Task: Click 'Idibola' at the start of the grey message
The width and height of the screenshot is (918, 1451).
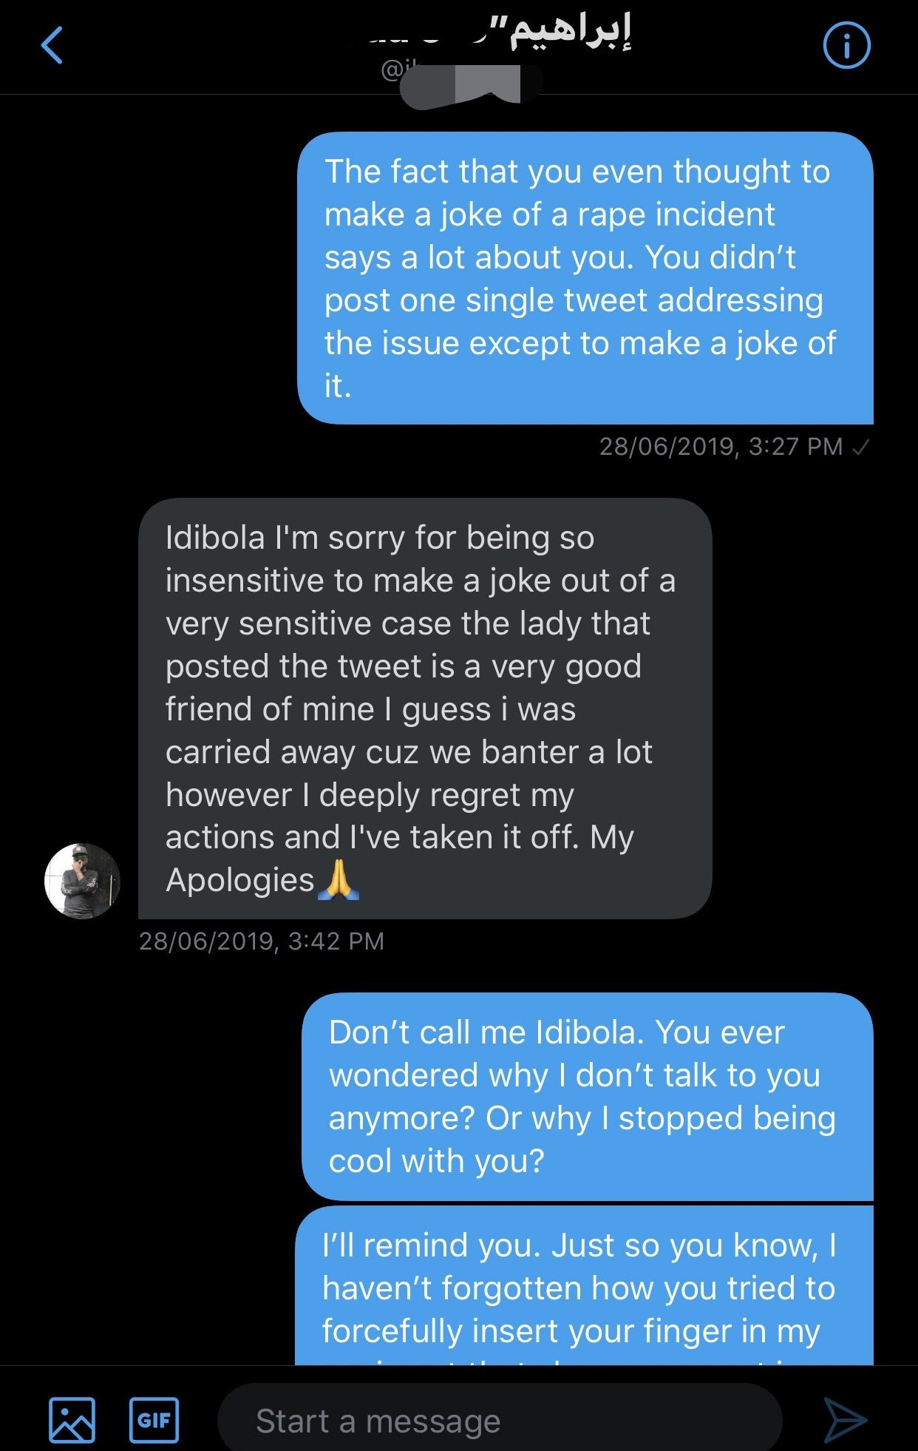Action: click(x=215, y=538)
